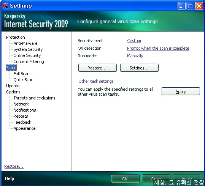
Task: Open Appearance options
Action: coord(24,128)
